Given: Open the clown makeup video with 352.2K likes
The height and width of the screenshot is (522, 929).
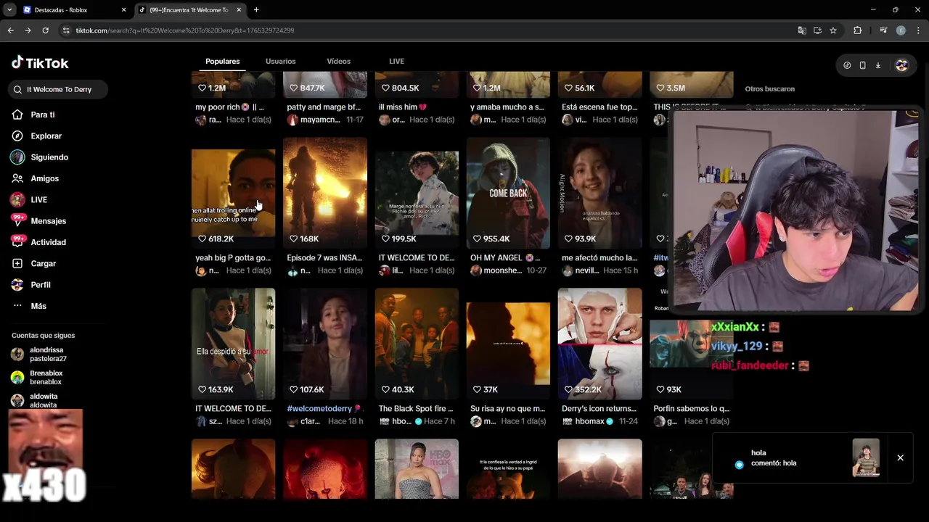Looking at the screenshot, I should pos(599,344).
